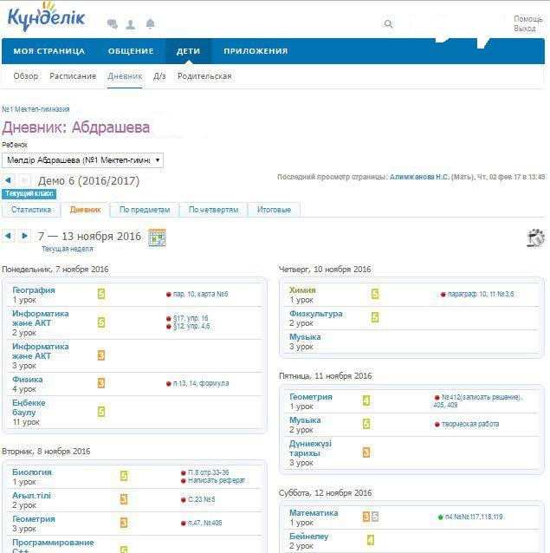Viewport: 550px width, 553px height.
Task: Go to next week arrow
Action: [25, 236]
